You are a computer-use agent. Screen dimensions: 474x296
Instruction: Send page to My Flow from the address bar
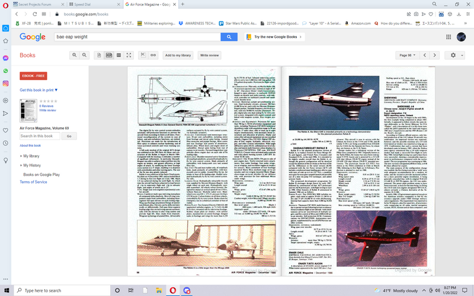click(424, 14)
